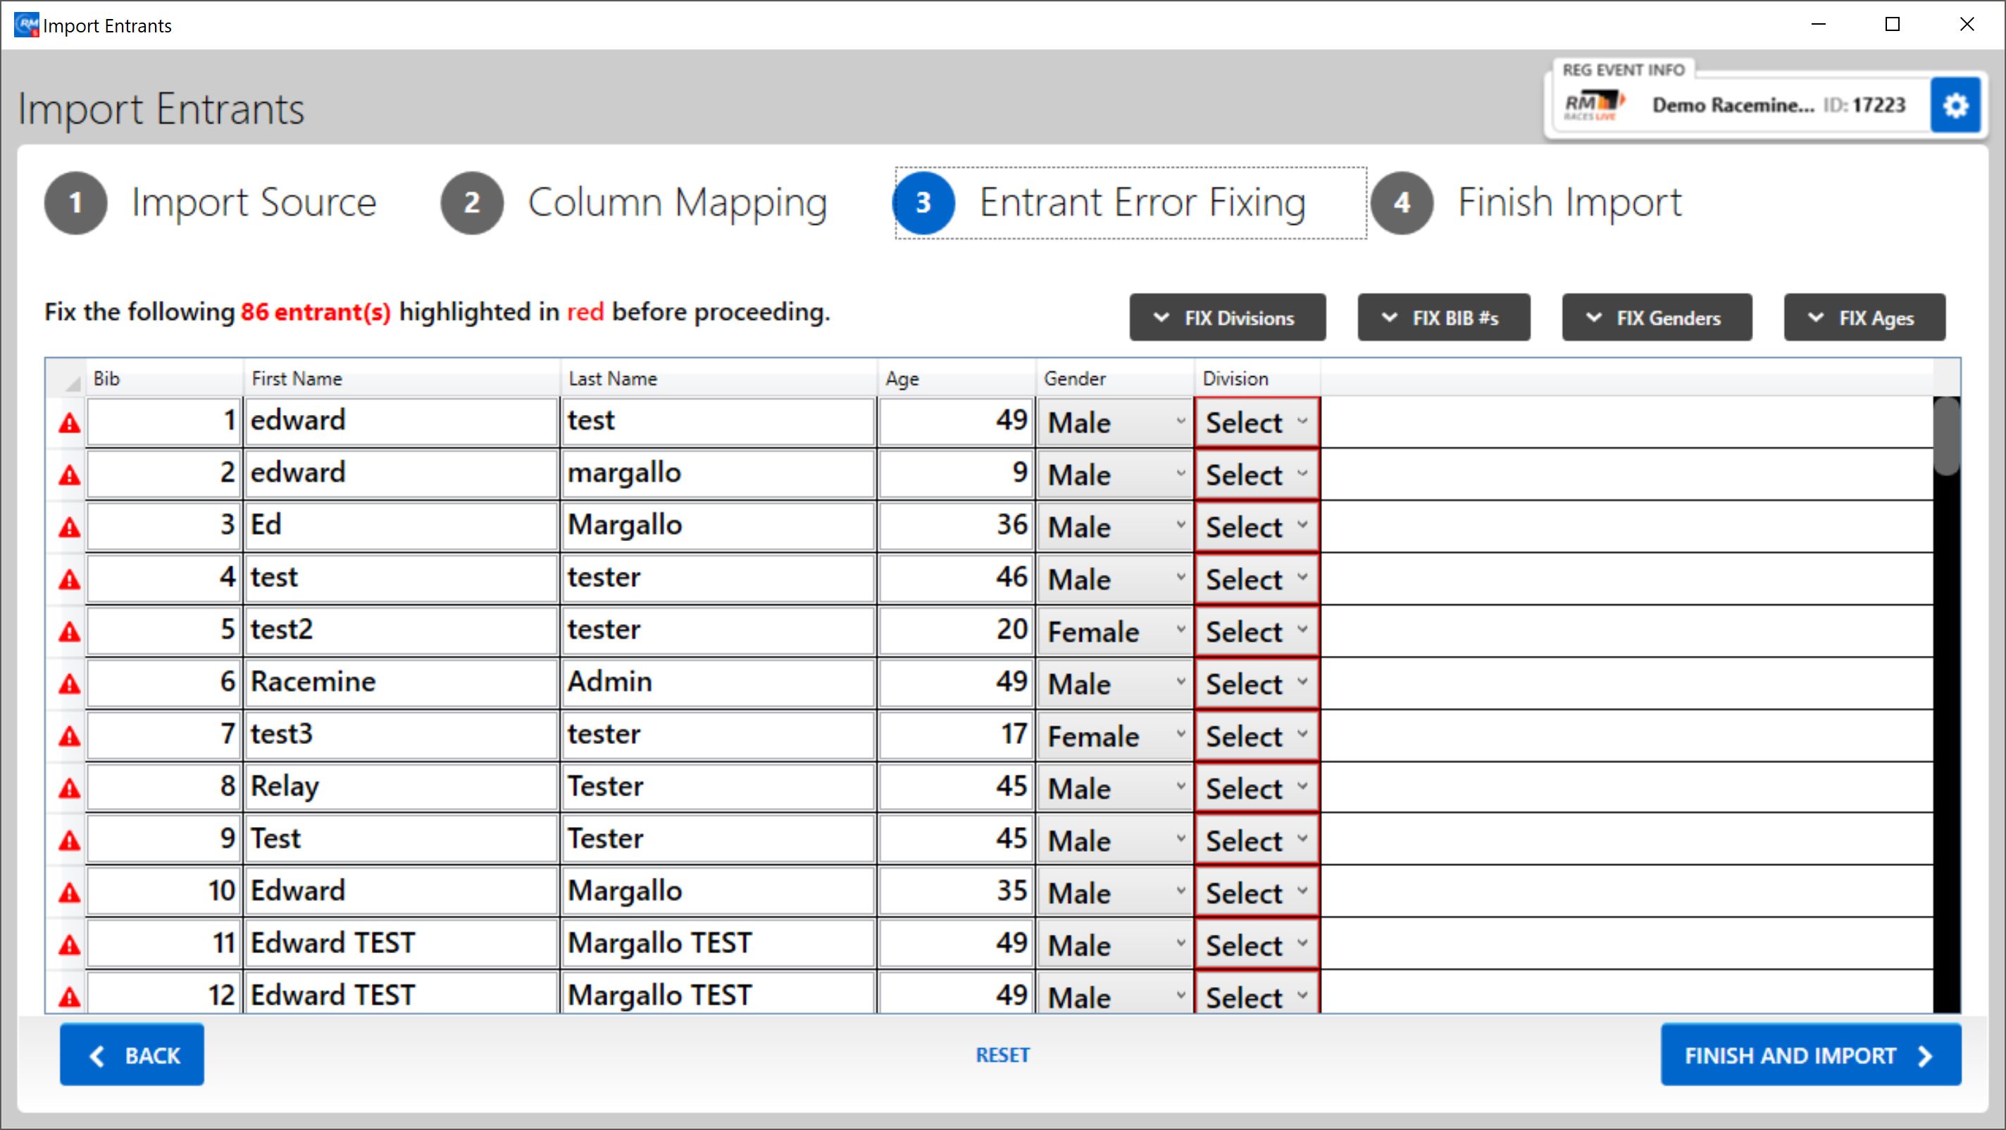Open Gender dropdown for bib 5 test2

(1114, 631)
